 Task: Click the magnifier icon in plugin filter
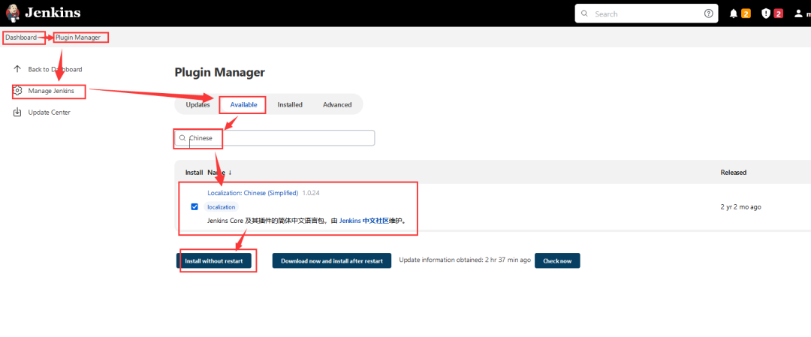point(182,138)
